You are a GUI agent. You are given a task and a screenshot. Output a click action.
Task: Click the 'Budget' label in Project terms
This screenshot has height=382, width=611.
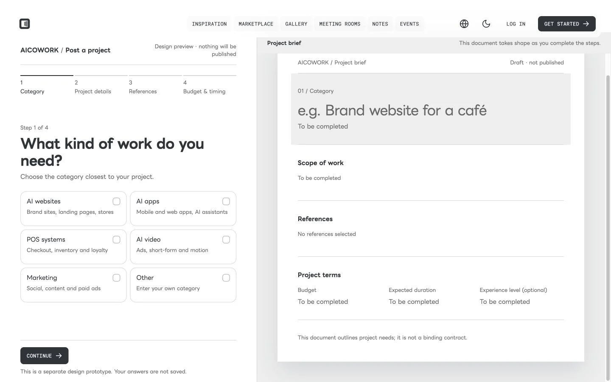pos(307,290)
